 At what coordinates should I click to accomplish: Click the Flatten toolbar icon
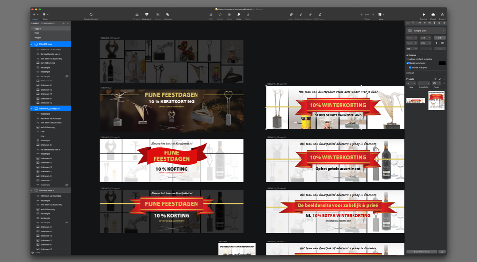248,15
